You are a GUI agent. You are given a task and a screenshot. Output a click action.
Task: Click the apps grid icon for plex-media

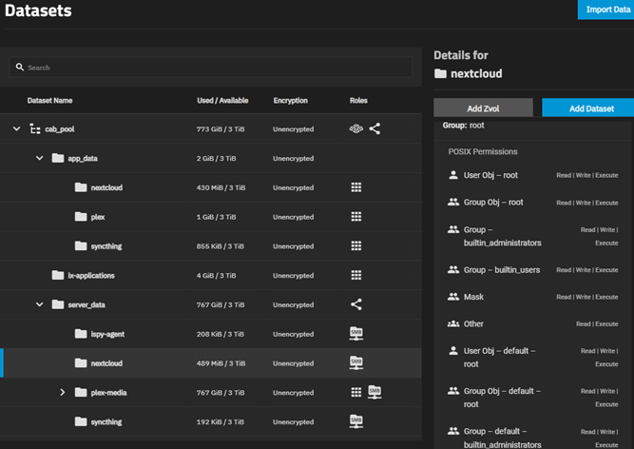click(356, 392)
